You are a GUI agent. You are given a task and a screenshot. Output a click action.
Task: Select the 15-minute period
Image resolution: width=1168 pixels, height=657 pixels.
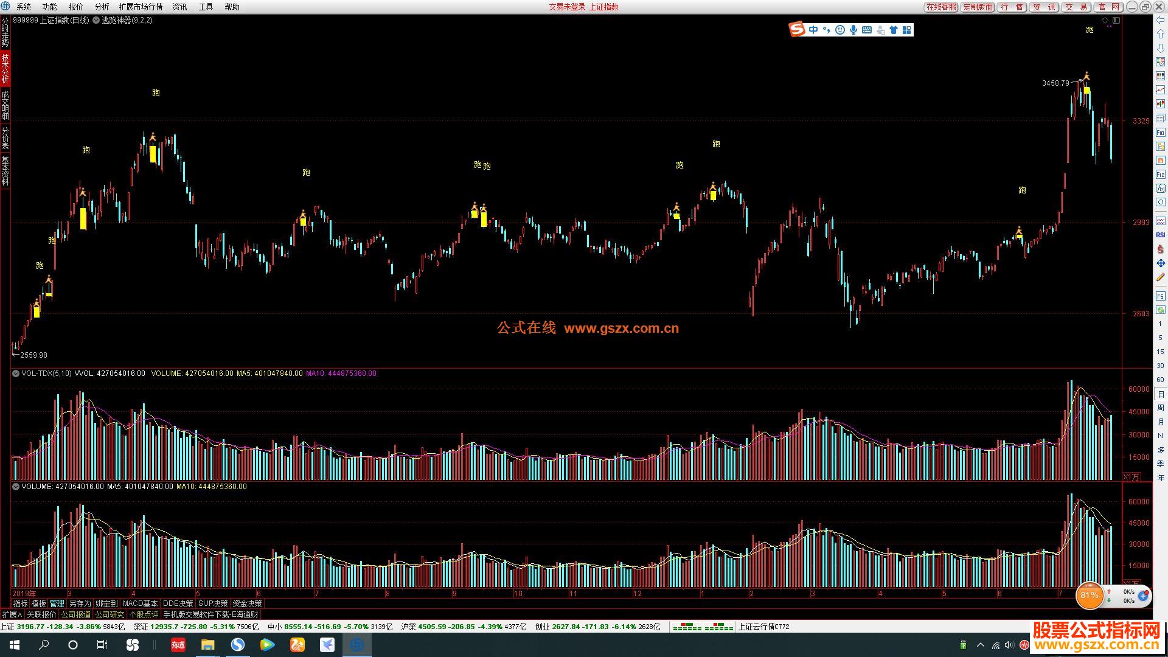pyautogui.click(x=1160, y=352)
